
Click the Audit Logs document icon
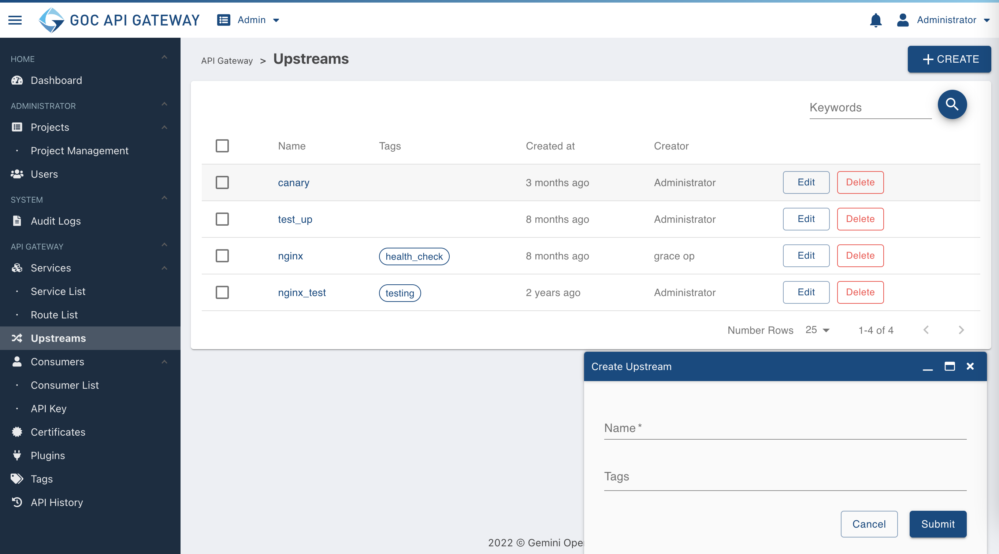[x=17, y=221]
